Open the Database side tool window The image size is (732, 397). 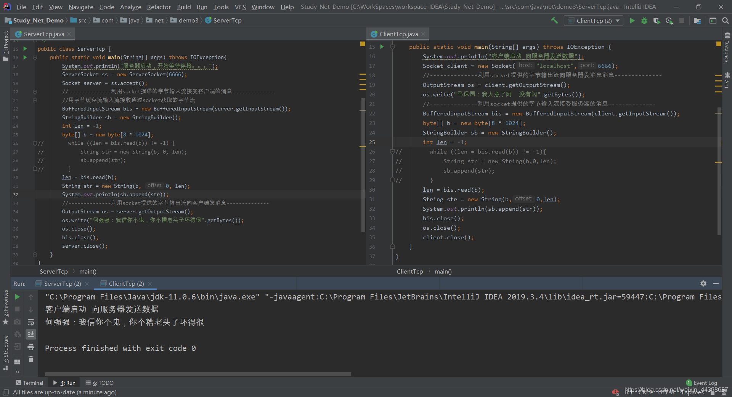727,47
